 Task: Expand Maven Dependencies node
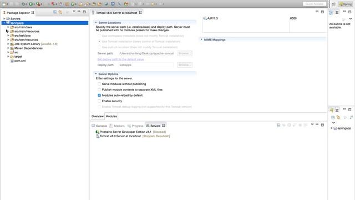8,48
